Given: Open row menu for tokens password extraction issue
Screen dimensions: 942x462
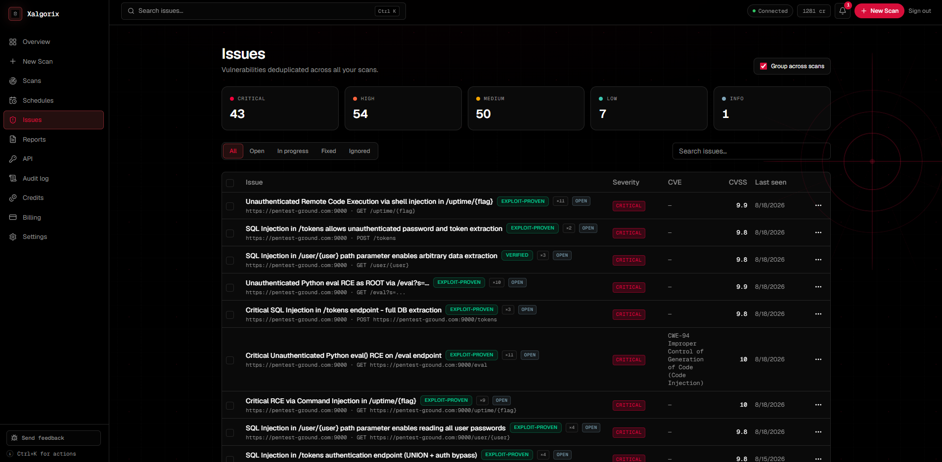Looking at the screenshot, I should (818, 232).
